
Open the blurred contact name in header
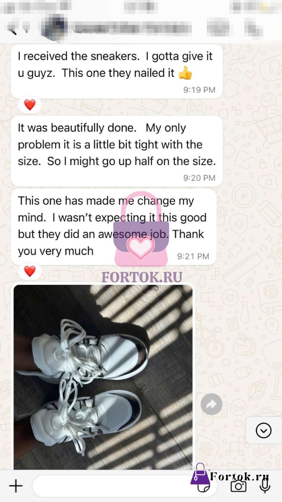click(133, 28)
